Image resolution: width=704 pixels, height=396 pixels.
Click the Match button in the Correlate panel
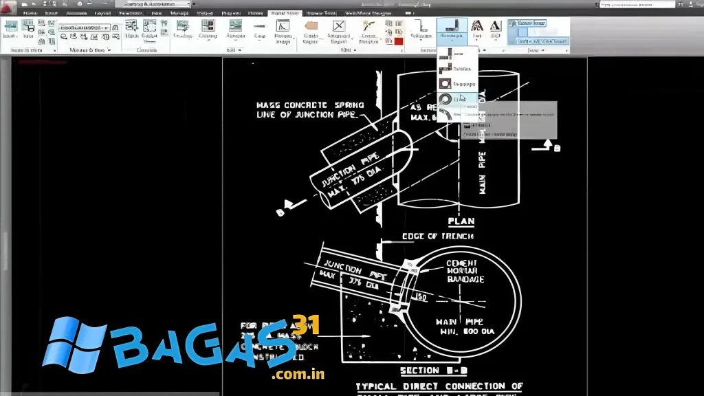click(x=131, y=30)
